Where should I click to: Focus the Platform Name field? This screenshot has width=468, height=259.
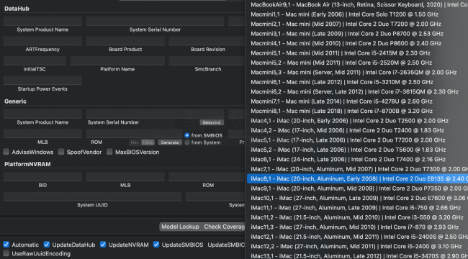pyautogui.click(x=117, y=60)
